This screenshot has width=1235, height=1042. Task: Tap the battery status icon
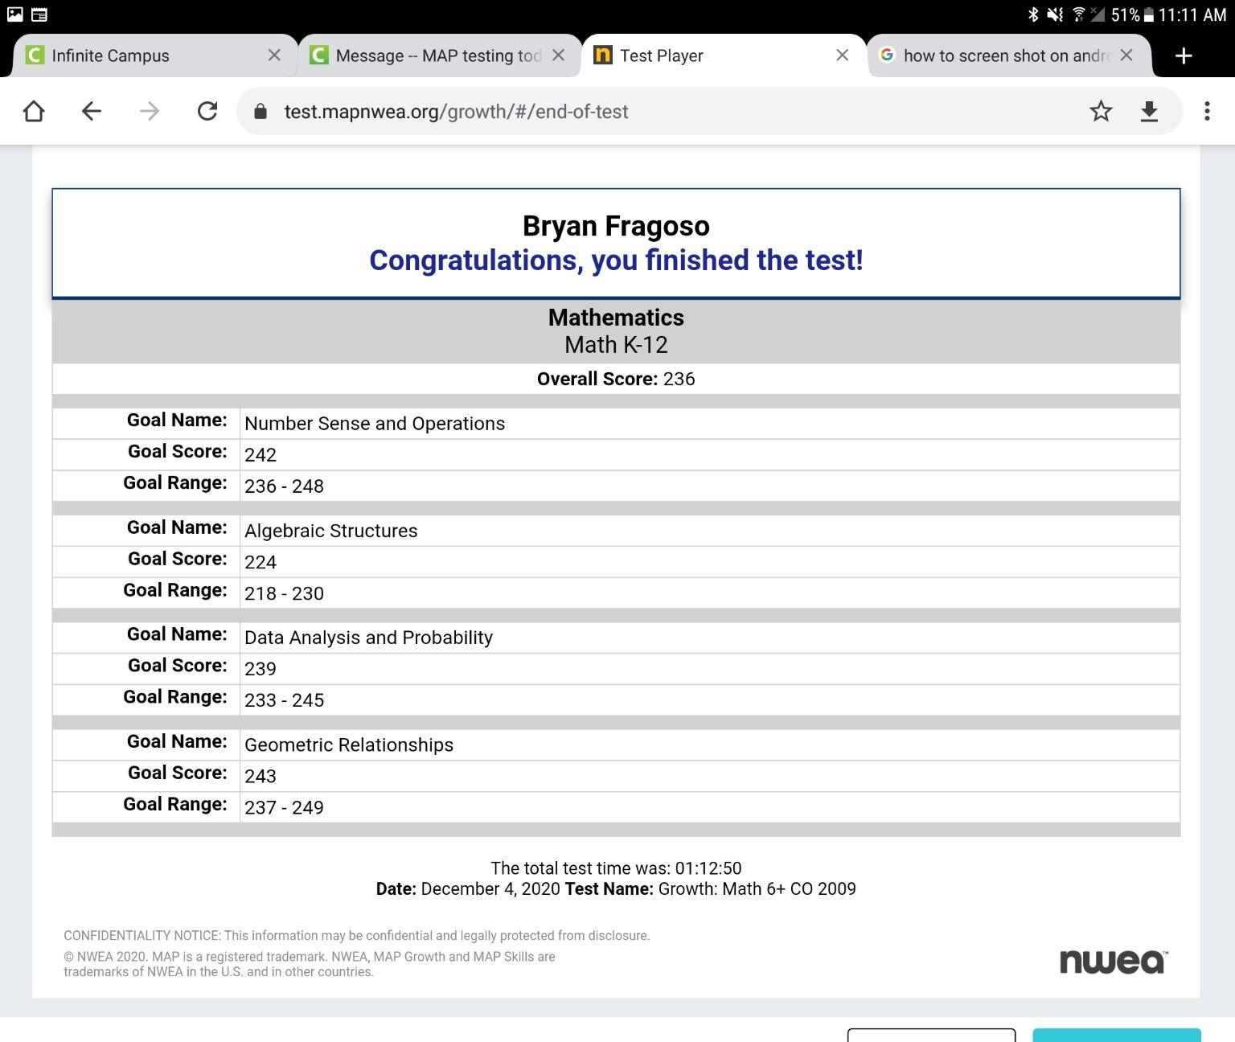pos(1149,14)
